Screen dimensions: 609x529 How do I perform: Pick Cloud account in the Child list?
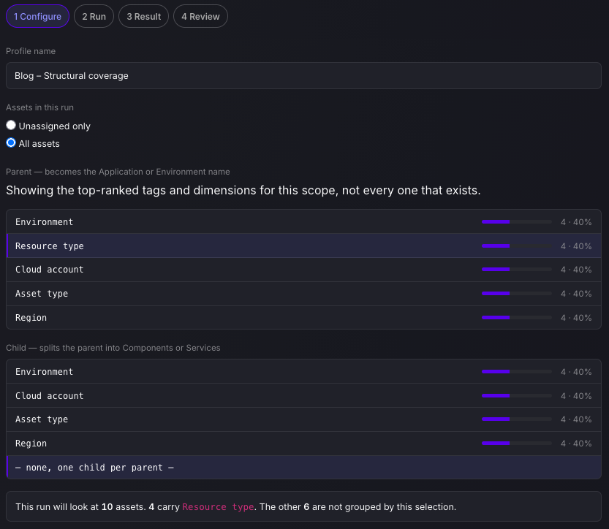click(x=303, y=395)
